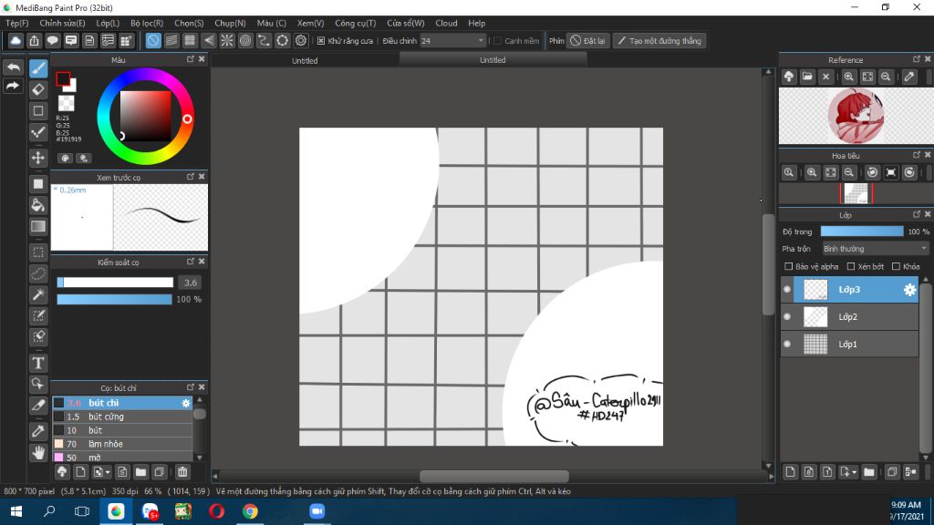Open settings gear of bút chì brush
This screenshot has width=934, height=525.
pyautogui.click(x=186, y=403)
